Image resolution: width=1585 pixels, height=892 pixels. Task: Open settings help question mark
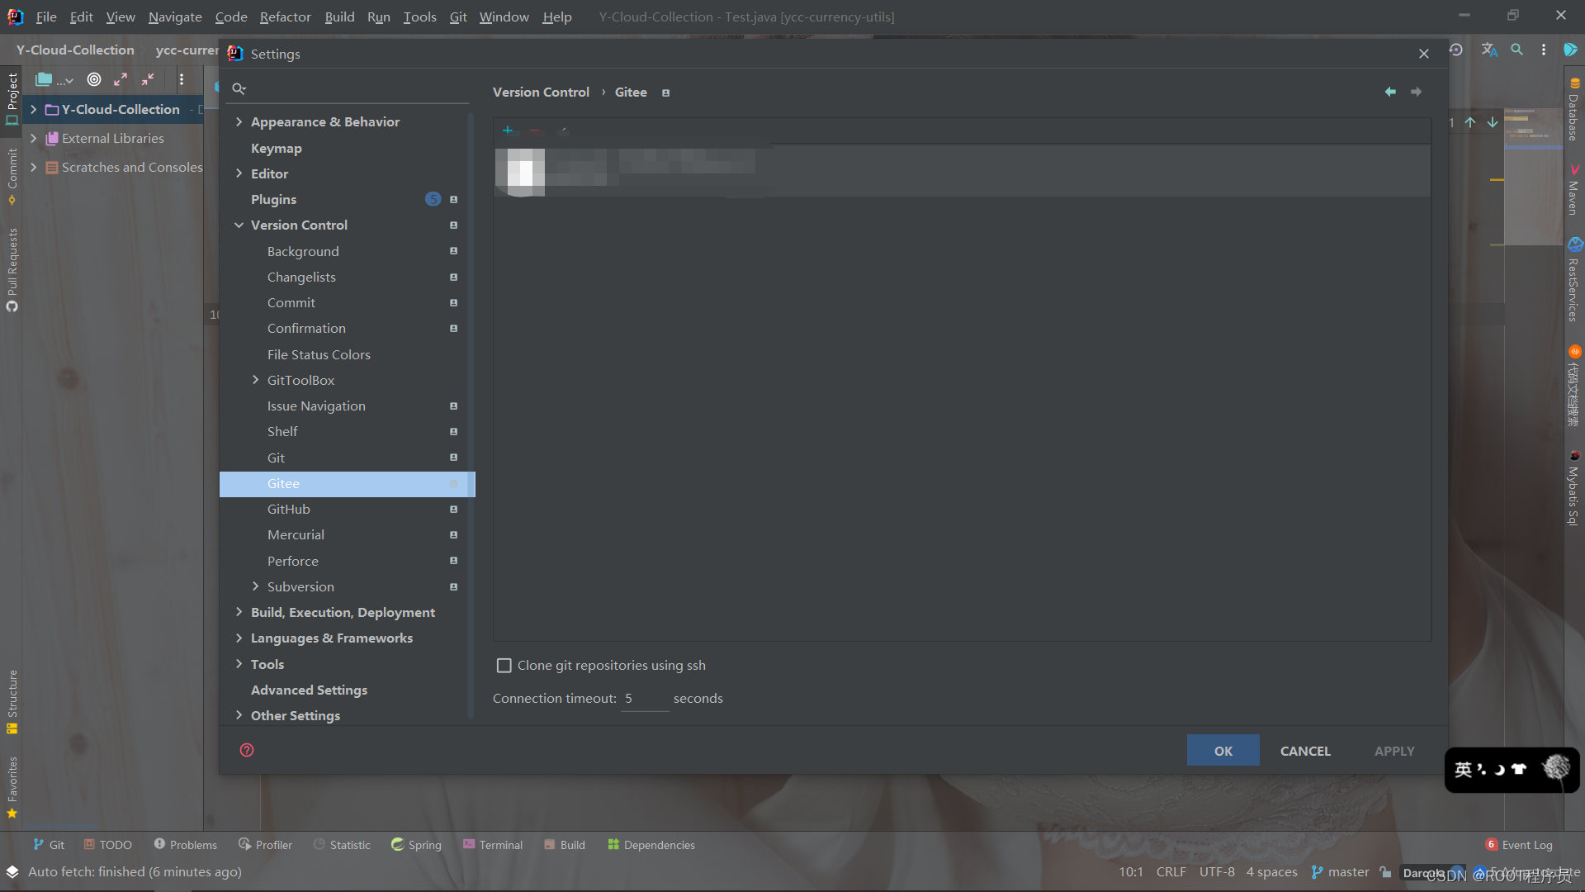click(247, 750)
